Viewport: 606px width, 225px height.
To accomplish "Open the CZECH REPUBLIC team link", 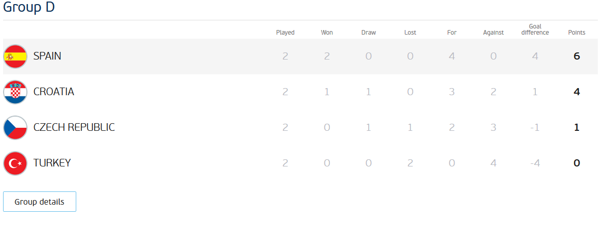I will pos(74,127).
